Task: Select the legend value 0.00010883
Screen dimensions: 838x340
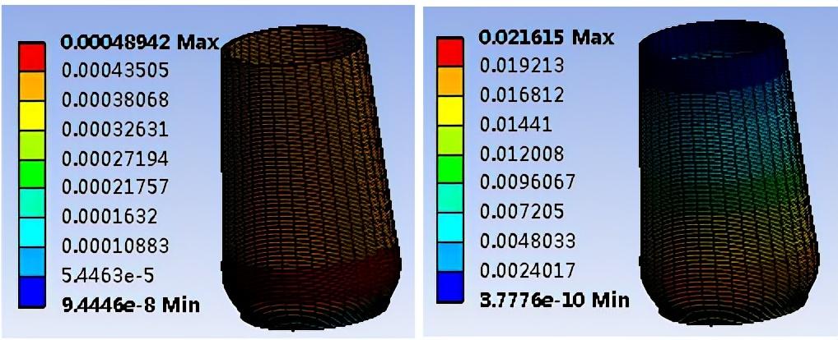Action: (115, 246)
